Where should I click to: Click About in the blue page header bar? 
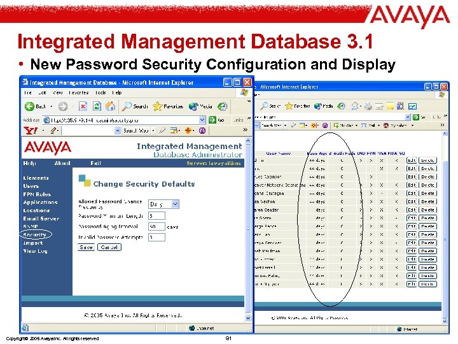click(62, 163)
